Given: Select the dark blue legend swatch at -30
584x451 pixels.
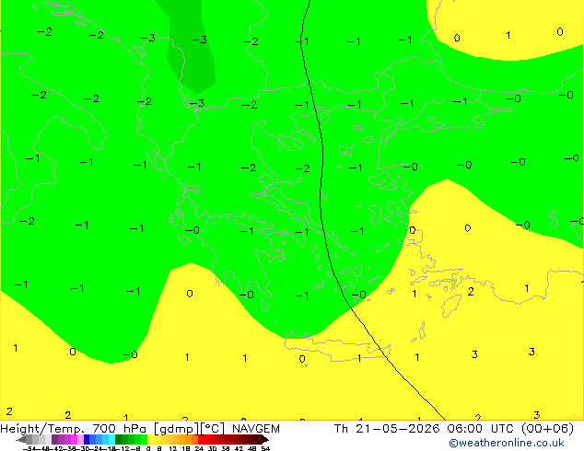Looking at the screenshot, I should click(x=87, y=439).
